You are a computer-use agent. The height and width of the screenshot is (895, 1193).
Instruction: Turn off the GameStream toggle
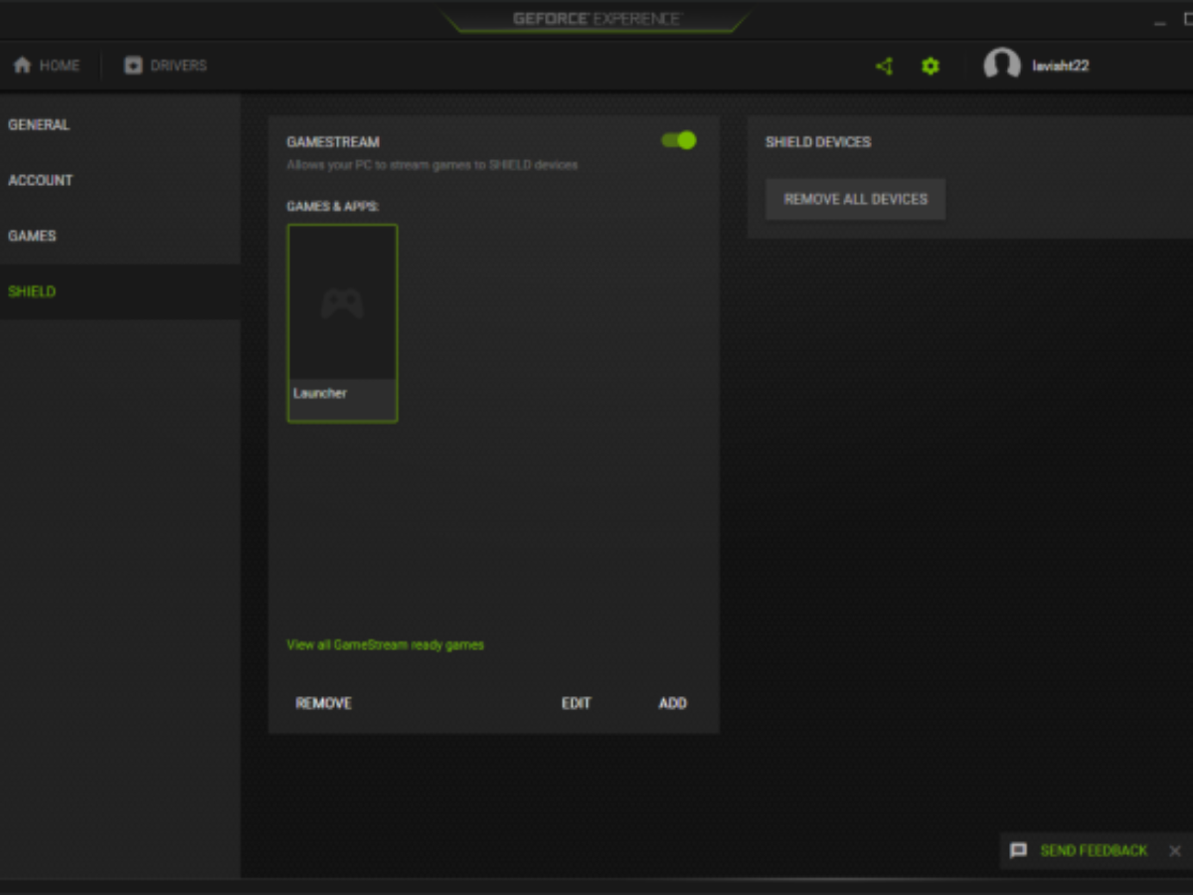[679, 140]
